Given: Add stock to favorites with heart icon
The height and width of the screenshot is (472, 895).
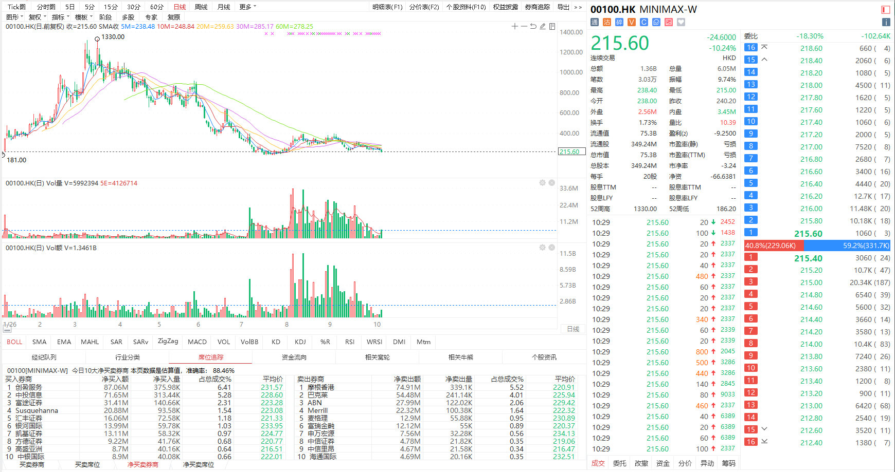Looking at the screenshot, I should click(681, 22).
